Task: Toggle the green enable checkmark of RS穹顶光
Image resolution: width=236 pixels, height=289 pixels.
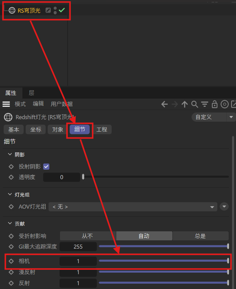Action: tap(62, 10)
